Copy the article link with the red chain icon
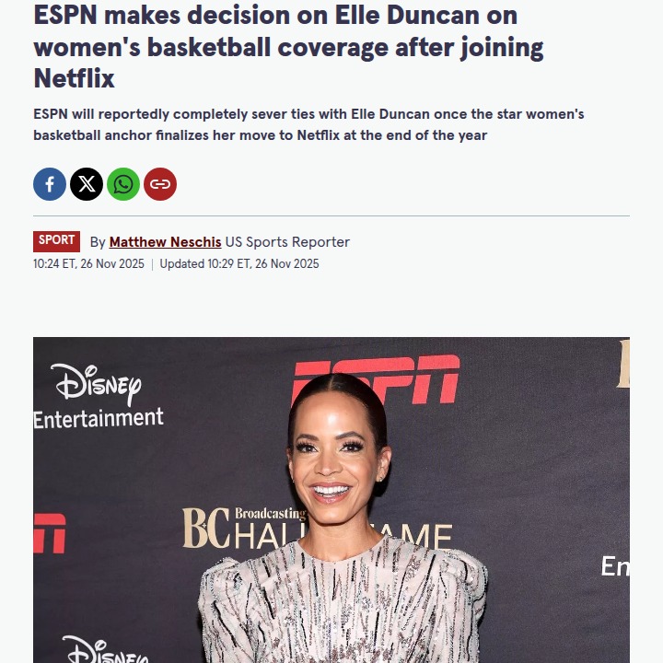The width and height of the screenshot is (663, 663). click(x=160, y=184)
